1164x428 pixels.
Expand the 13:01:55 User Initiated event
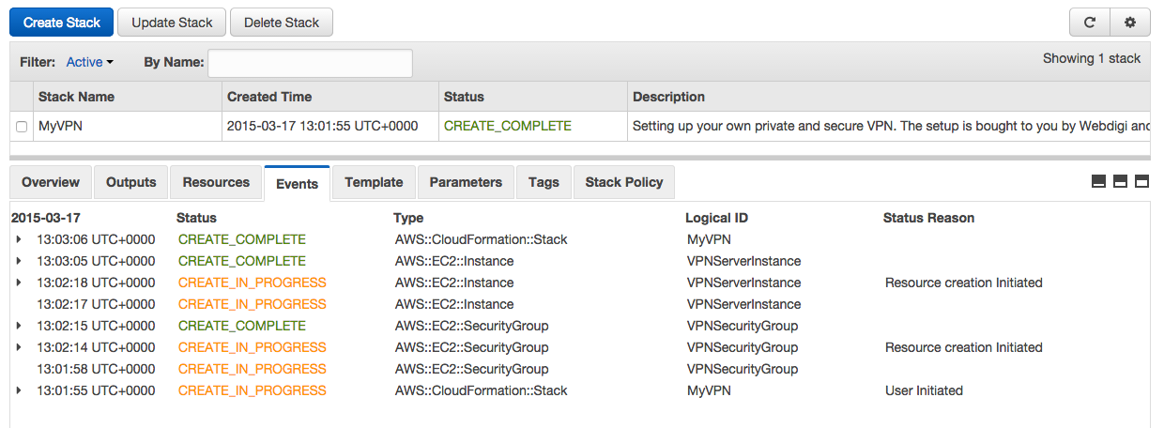pos(19,390)
